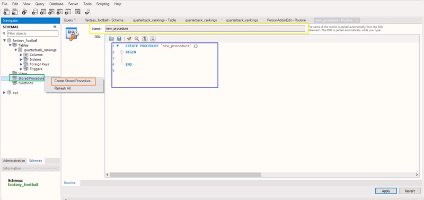Click the Triggers folder icon

[x=26, y=69]
